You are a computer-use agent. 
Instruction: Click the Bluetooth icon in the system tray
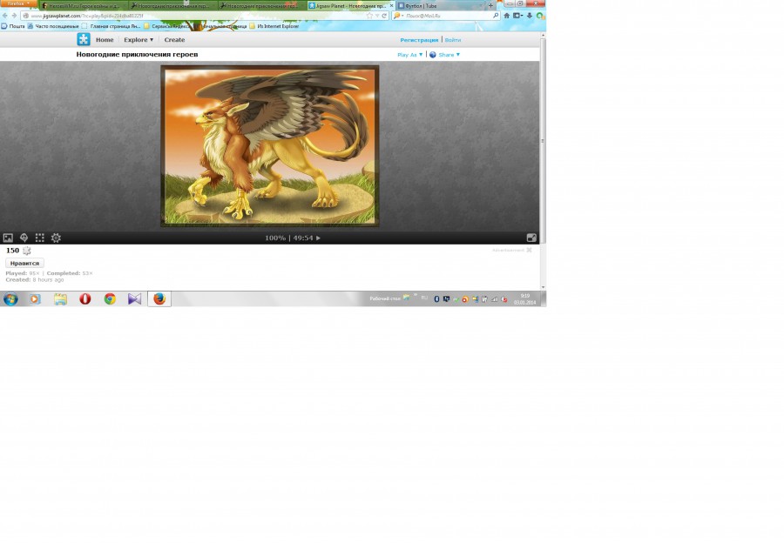(x=436, y=298)
